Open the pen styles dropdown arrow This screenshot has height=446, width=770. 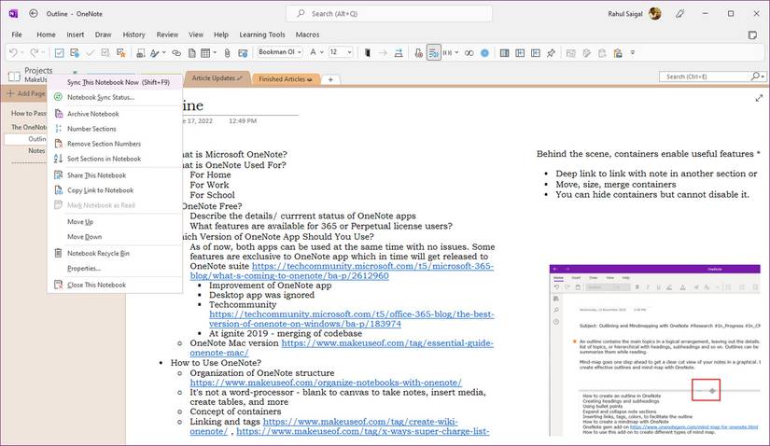tap(164, 52)
